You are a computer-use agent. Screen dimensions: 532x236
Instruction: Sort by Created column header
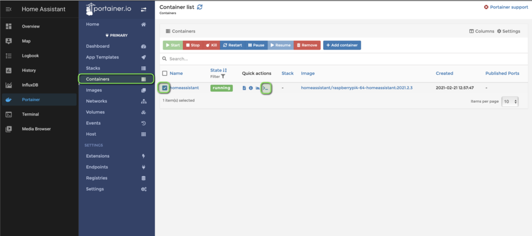[x=445, y=73]
